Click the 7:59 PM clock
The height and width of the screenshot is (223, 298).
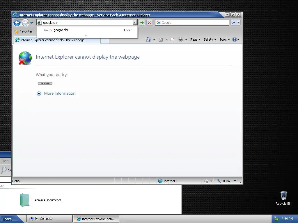(x=287, y=219)
